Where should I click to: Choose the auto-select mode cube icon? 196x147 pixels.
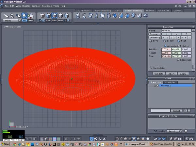[x=67, y=16]
